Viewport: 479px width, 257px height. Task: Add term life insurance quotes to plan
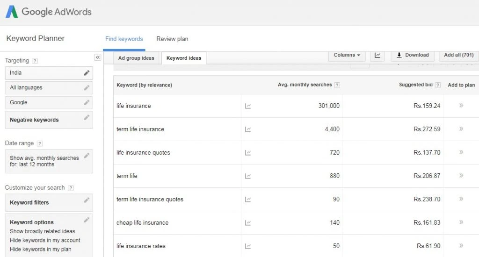pos(461,199)
